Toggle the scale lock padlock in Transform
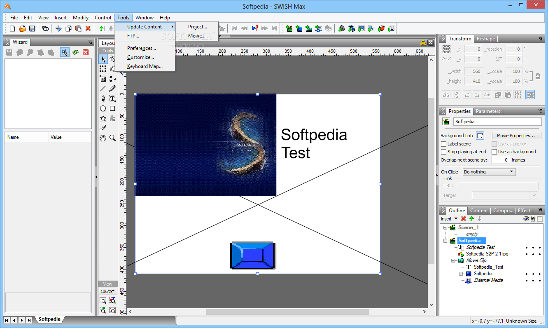This screenshot has height=328, width=548. point(537,76)
